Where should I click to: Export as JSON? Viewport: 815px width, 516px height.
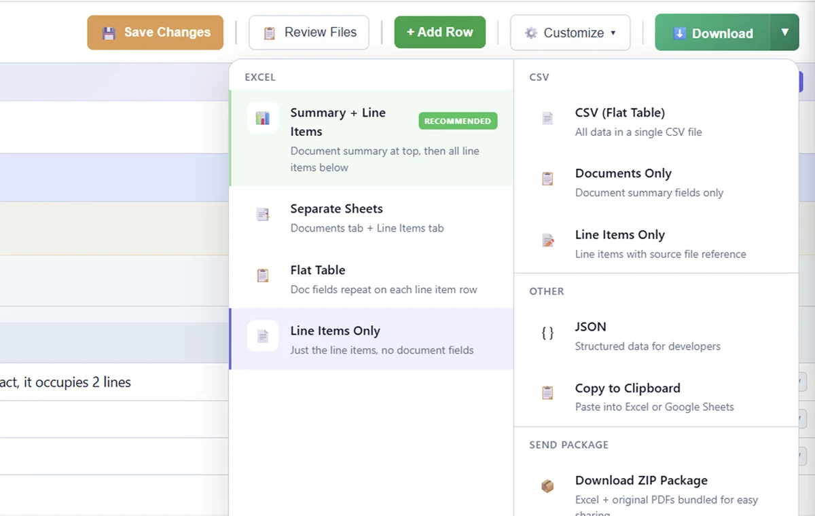pyautogui.click(x=656, y=336)
